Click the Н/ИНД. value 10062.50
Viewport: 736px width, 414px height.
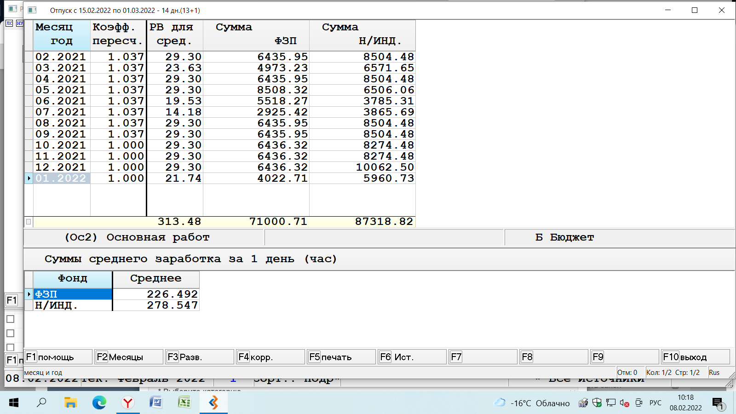(385, 167)
